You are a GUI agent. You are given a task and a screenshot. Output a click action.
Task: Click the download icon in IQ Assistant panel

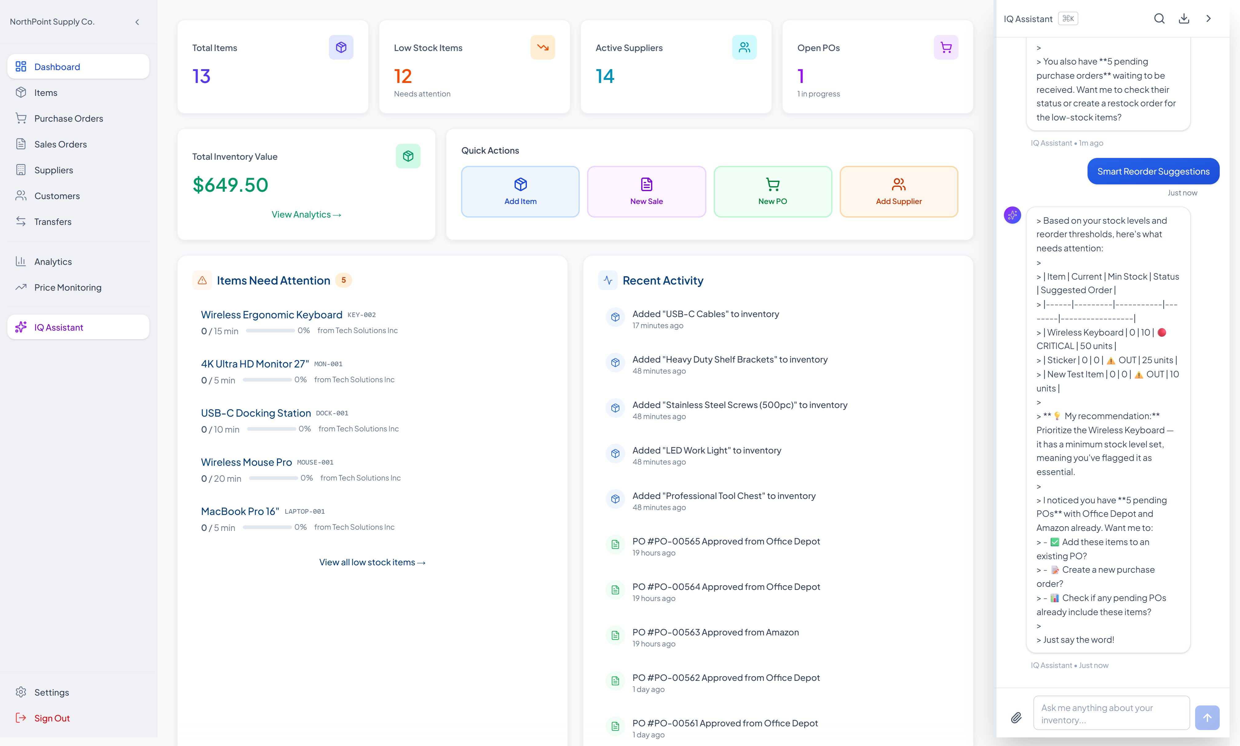(x=1184, y=19)
